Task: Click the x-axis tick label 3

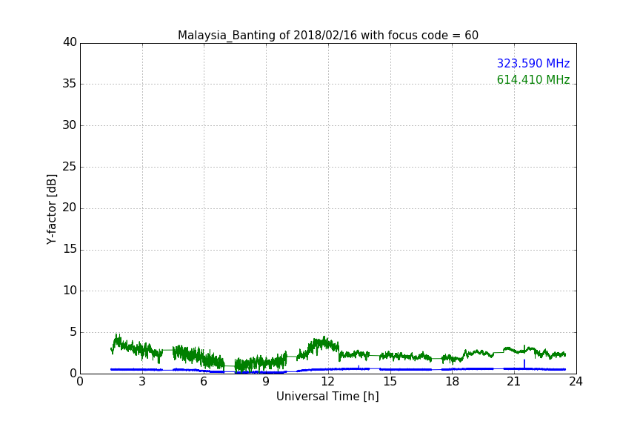Action: (x=142, y=382)
